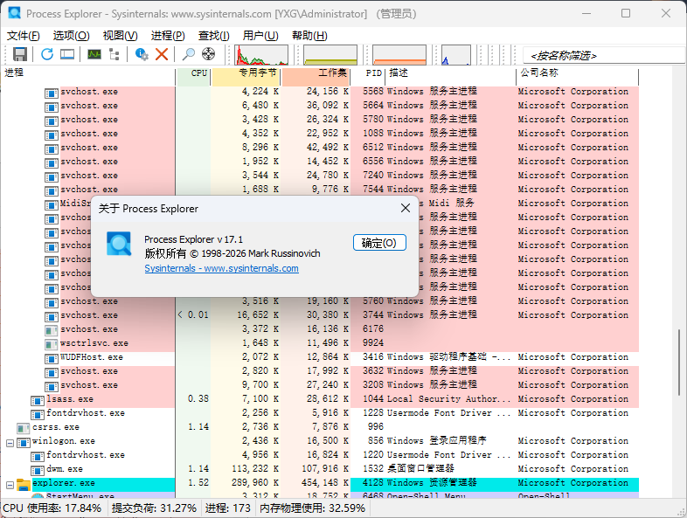
Task: Close the 关于 Process Explorer dialog
Action: (406, 209)
